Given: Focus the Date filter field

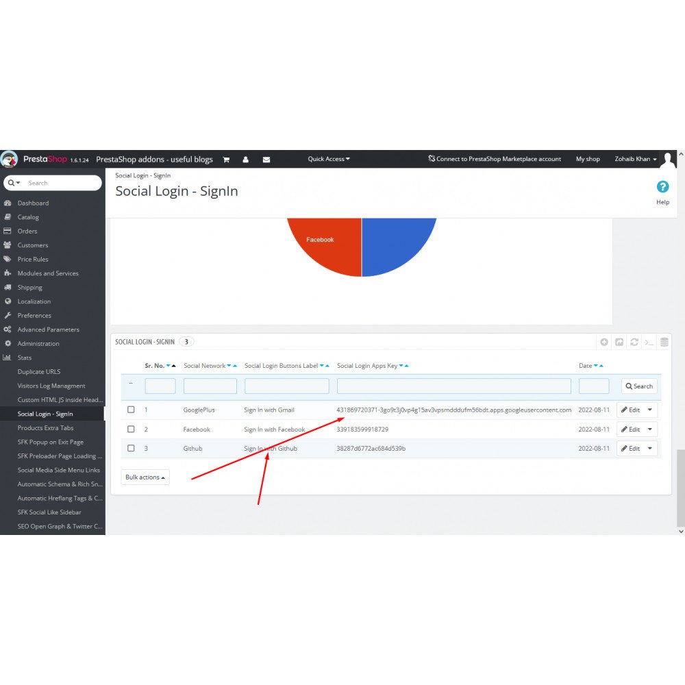Looking at the screenshot, I should [594, 386].
